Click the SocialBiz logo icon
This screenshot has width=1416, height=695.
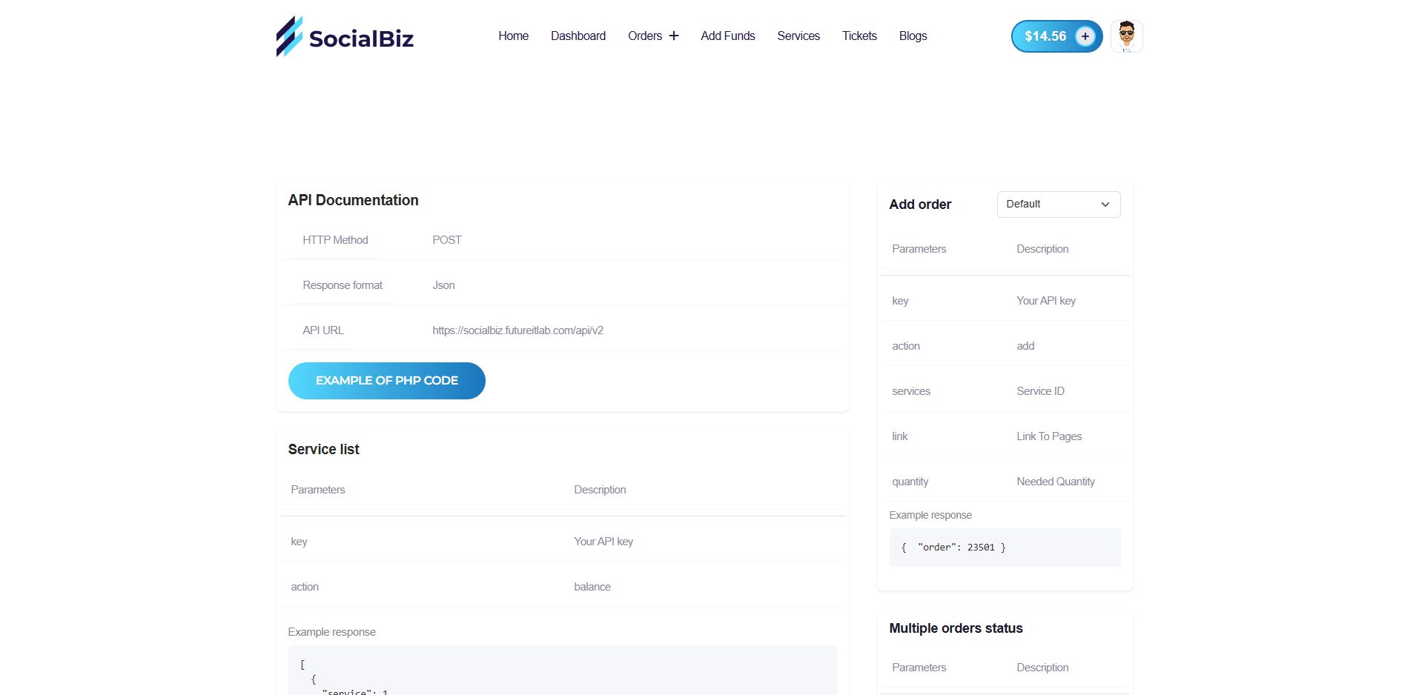(289, 36)
